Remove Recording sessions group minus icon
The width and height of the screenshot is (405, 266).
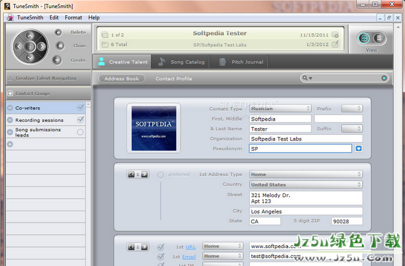click(10, 120)
